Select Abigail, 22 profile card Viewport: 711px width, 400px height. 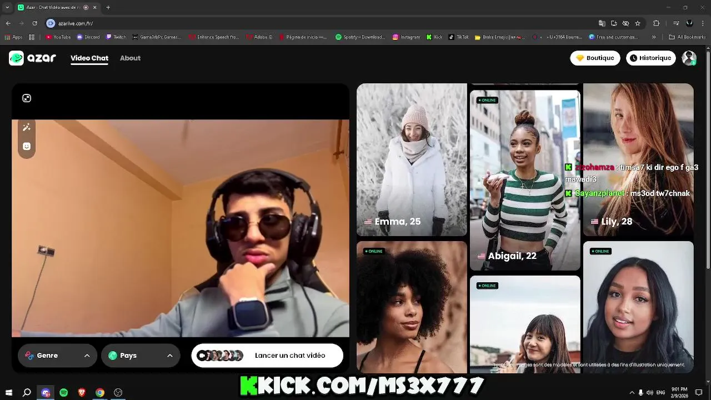pos(525,180)
